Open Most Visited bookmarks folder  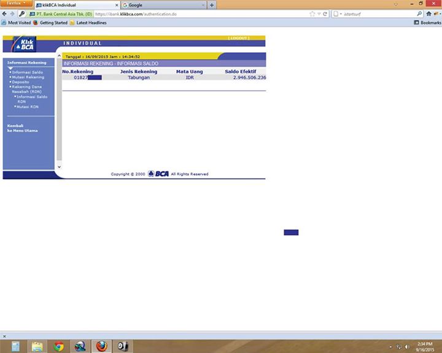tap(16, 23)
